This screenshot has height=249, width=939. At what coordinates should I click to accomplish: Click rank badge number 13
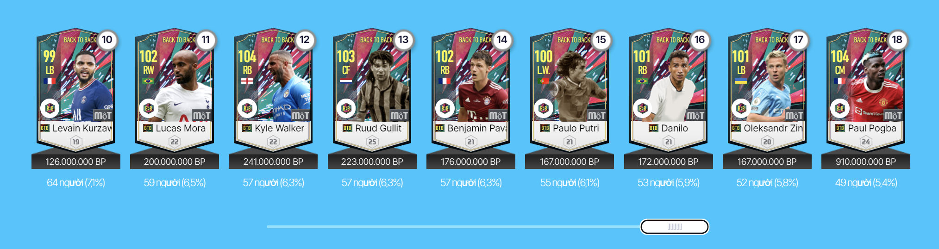point(403,40)
